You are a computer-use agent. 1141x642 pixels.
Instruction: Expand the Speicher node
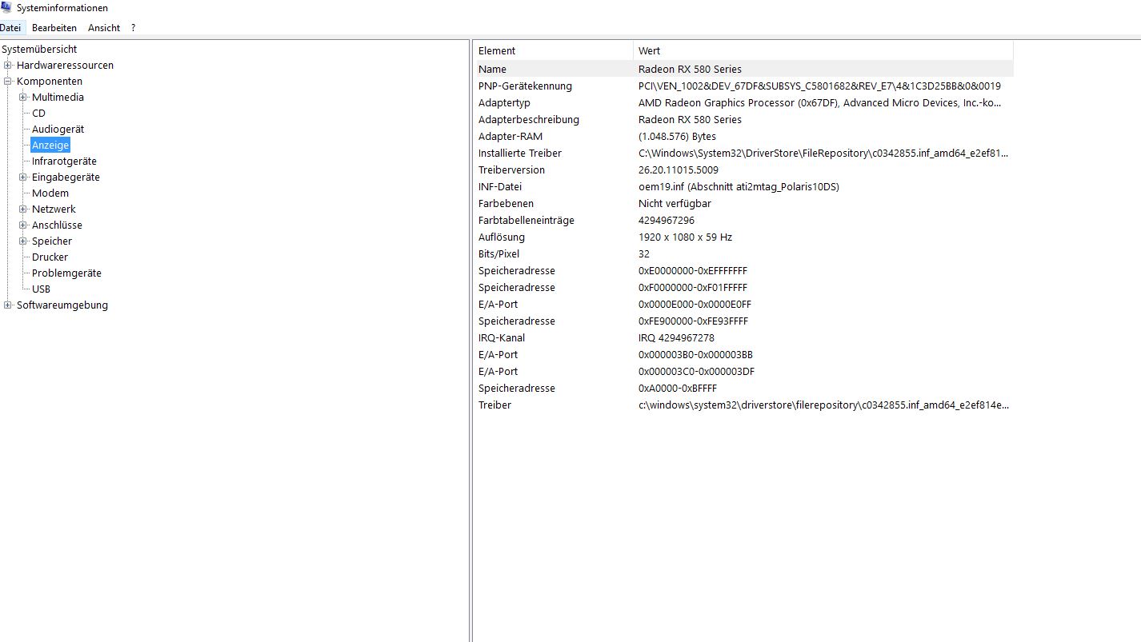23,241
